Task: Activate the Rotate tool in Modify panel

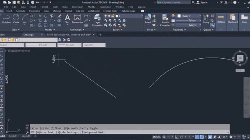Action: [46, 16]
